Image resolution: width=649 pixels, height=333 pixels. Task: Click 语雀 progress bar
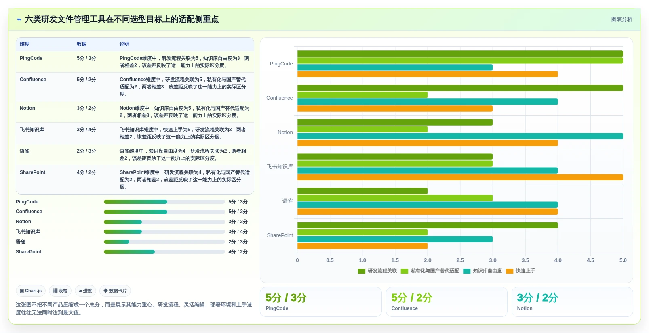[x=164, y=242]
